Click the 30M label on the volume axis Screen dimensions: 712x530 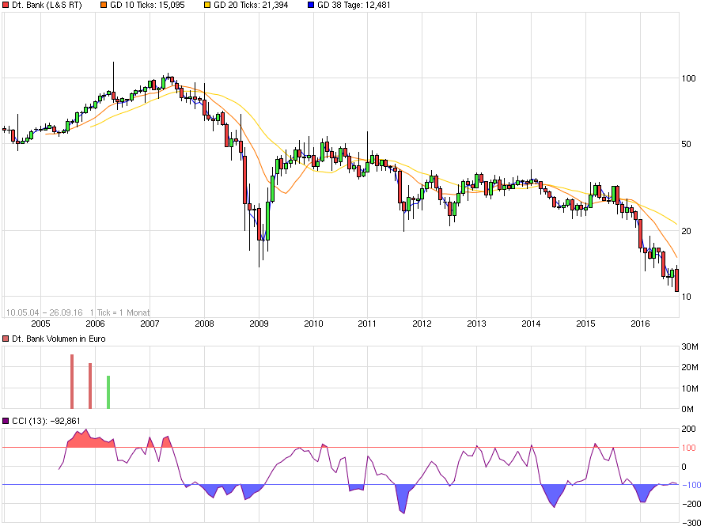click(690, 347)
